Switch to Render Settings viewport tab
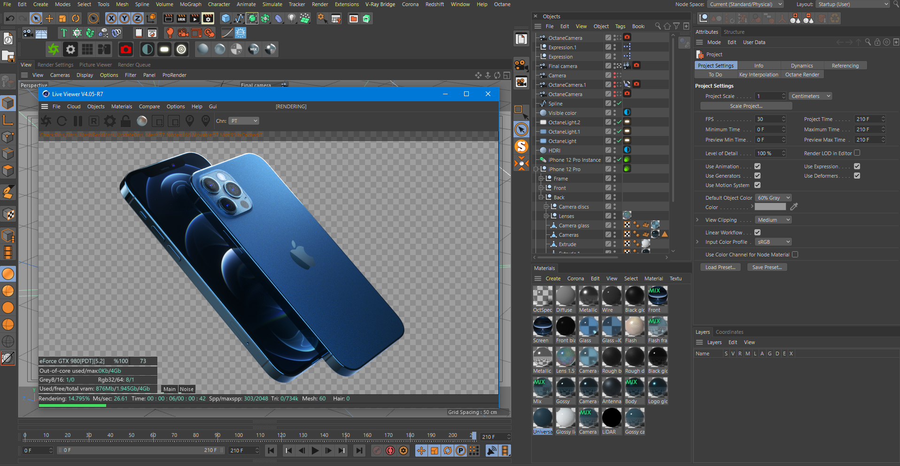Screen dimensions: 900x466 [55, 65]
